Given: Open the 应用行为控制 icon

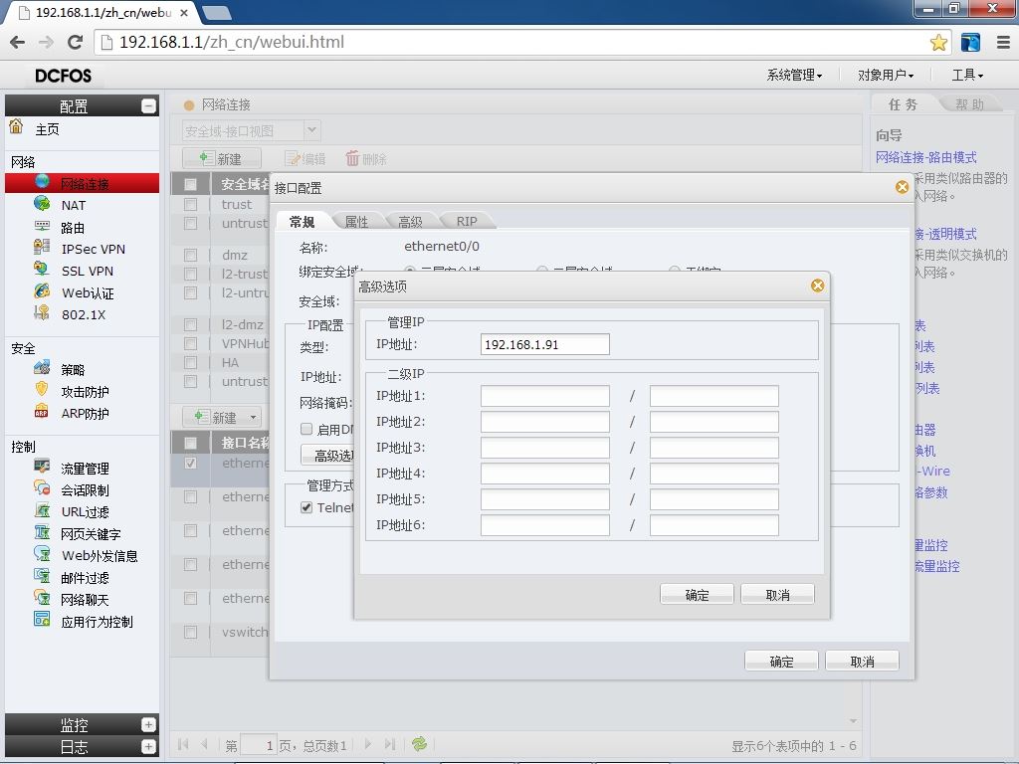Looking at the screenshot, I should (x=42, y=620).
